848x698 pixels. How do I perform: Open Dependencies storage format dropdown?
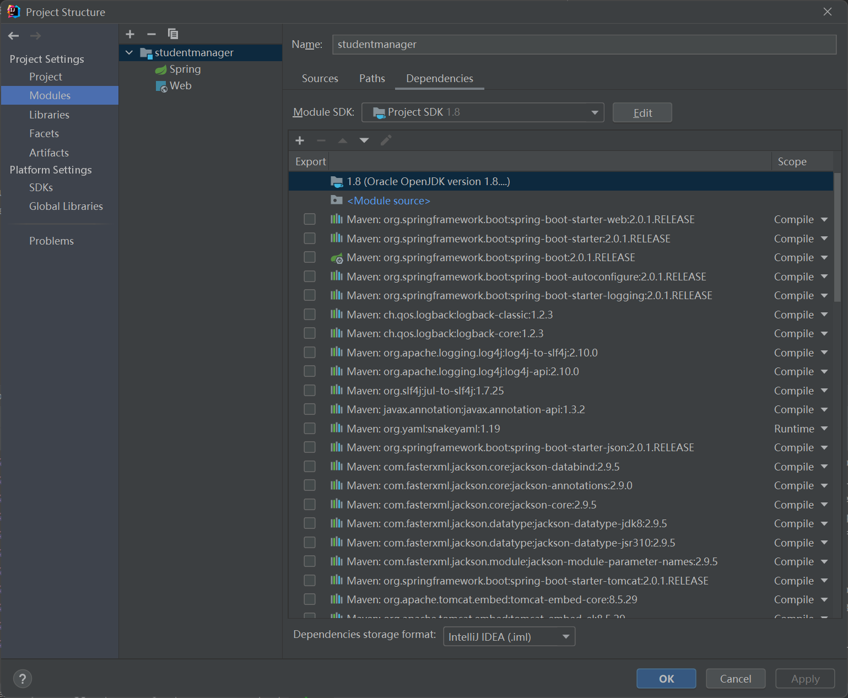pos(509,637)
